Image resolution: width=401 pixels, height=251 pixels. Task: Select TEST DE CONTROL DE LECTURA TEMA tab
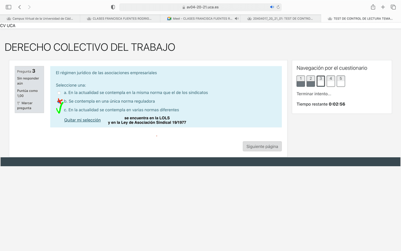click(x=361, y=18)
